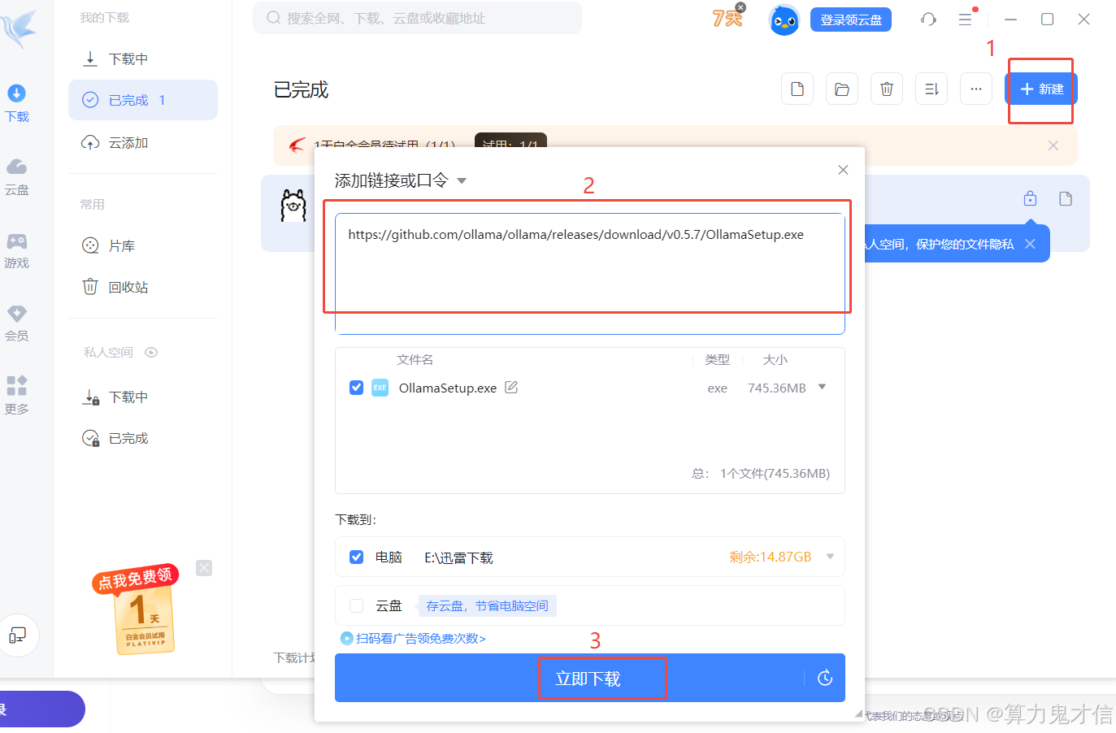1116x733 pixels.
Task: Open the download path dropdown arrow
Action: coord(830,557)
